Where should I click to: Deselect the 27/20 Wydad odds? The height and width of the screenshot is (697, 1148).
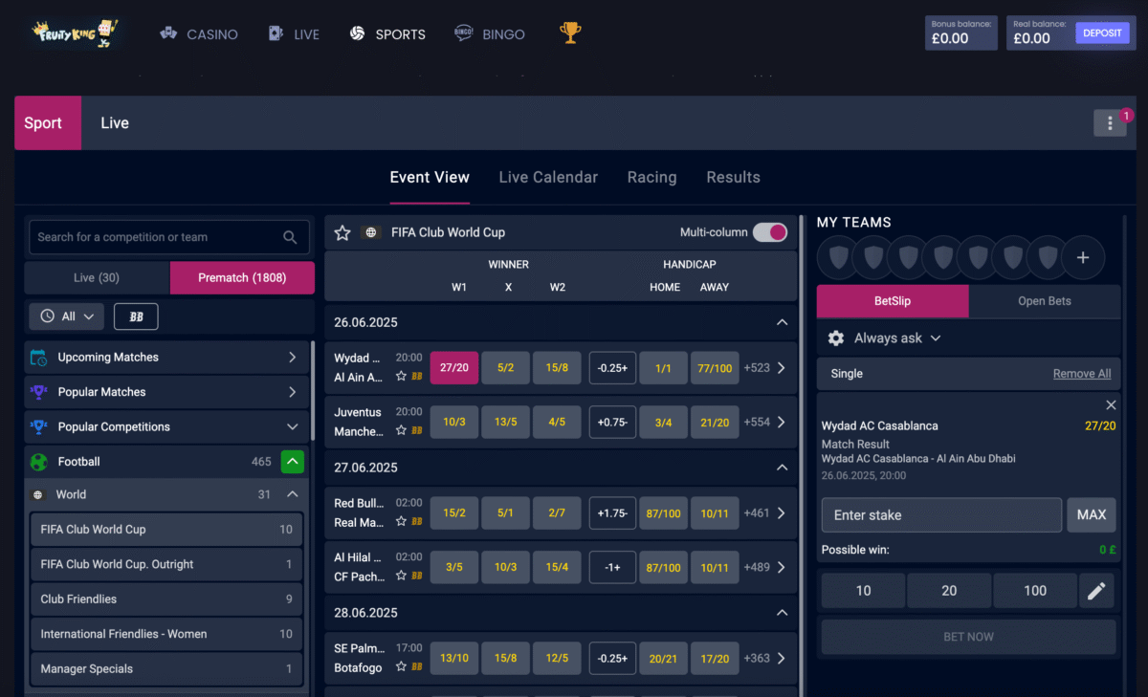pyautogui.click(x=454, y=367)
